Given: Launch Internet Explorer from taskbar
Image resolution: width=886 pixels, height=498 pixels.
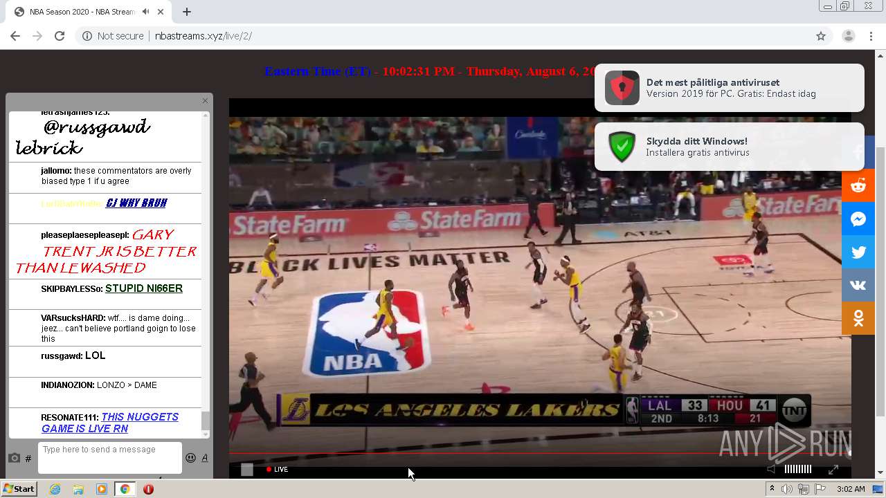Looking at the screenshot, I should pyautogui.click(x=55, y=489).
